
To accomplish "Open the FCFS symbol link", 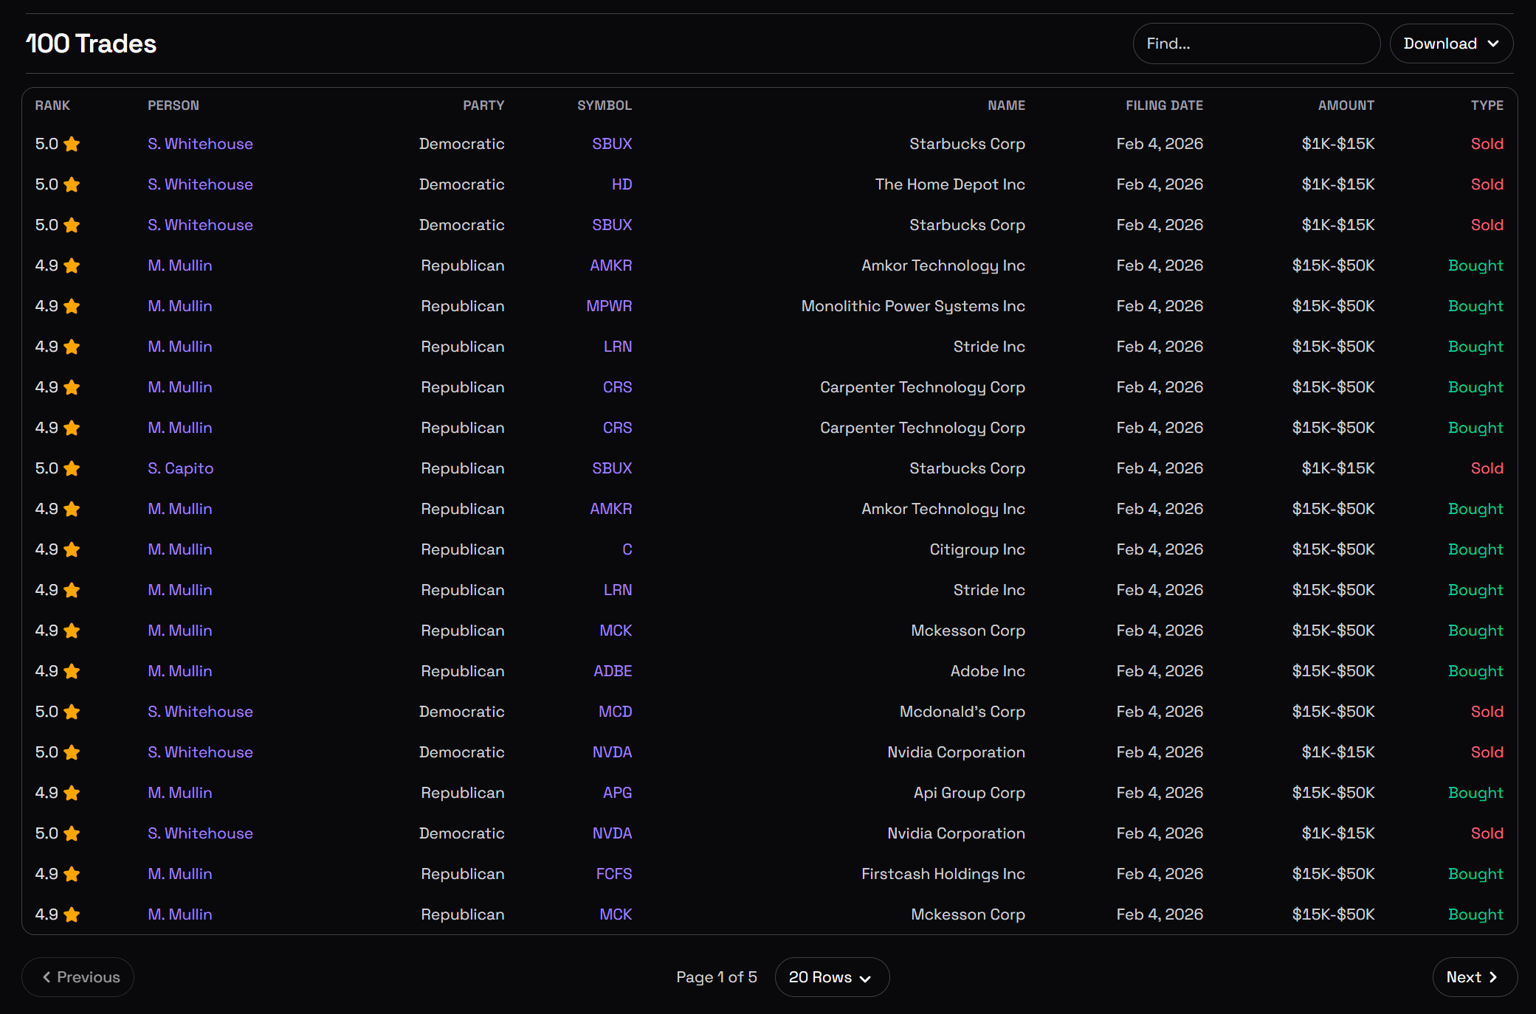I will pyautogui.click(x=614, y=874).
